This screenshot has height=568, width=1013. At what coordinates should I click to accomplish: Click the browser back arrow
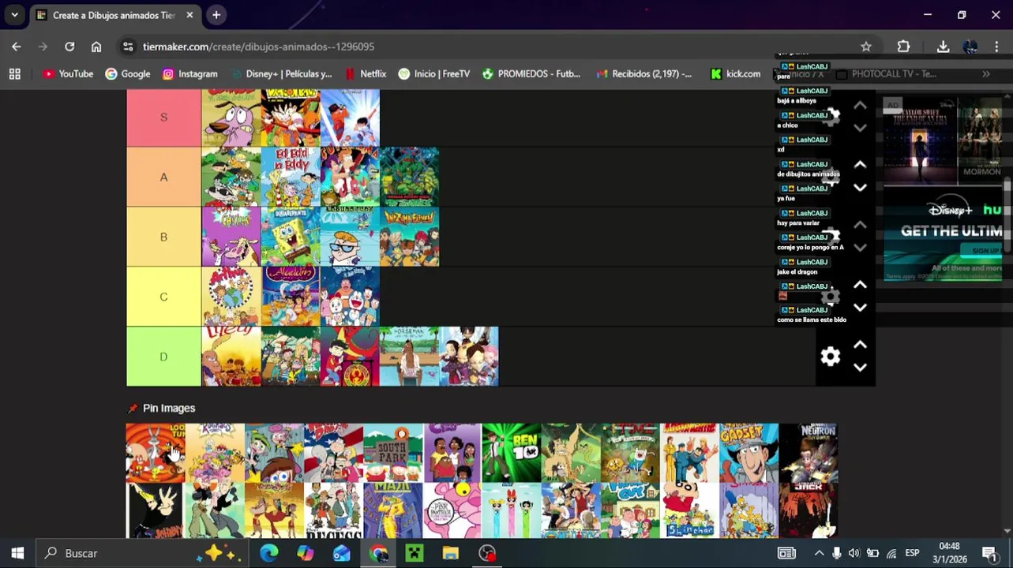[17, 47]
